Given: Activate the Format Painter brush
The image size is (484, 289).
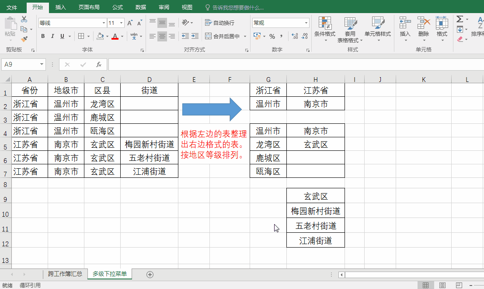Looking at the screenshot, I should (x=24, y=39).
